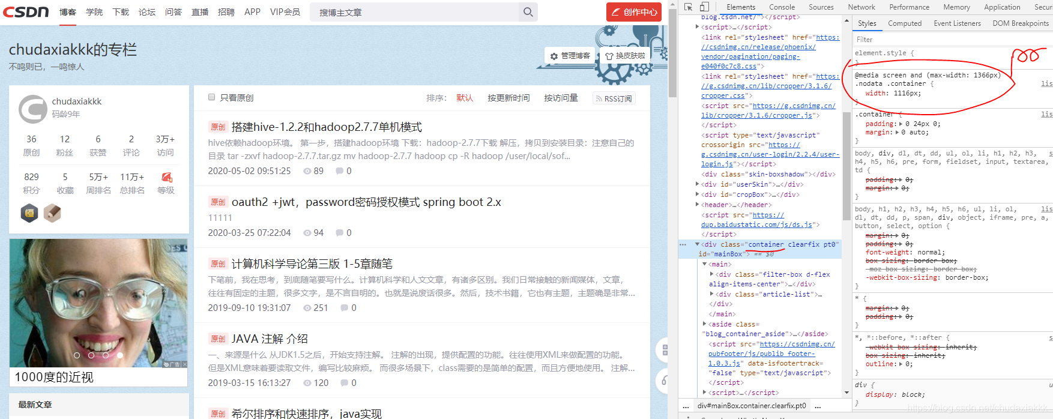Click the Elements panel scroll-down arrow

click(846, 393)
